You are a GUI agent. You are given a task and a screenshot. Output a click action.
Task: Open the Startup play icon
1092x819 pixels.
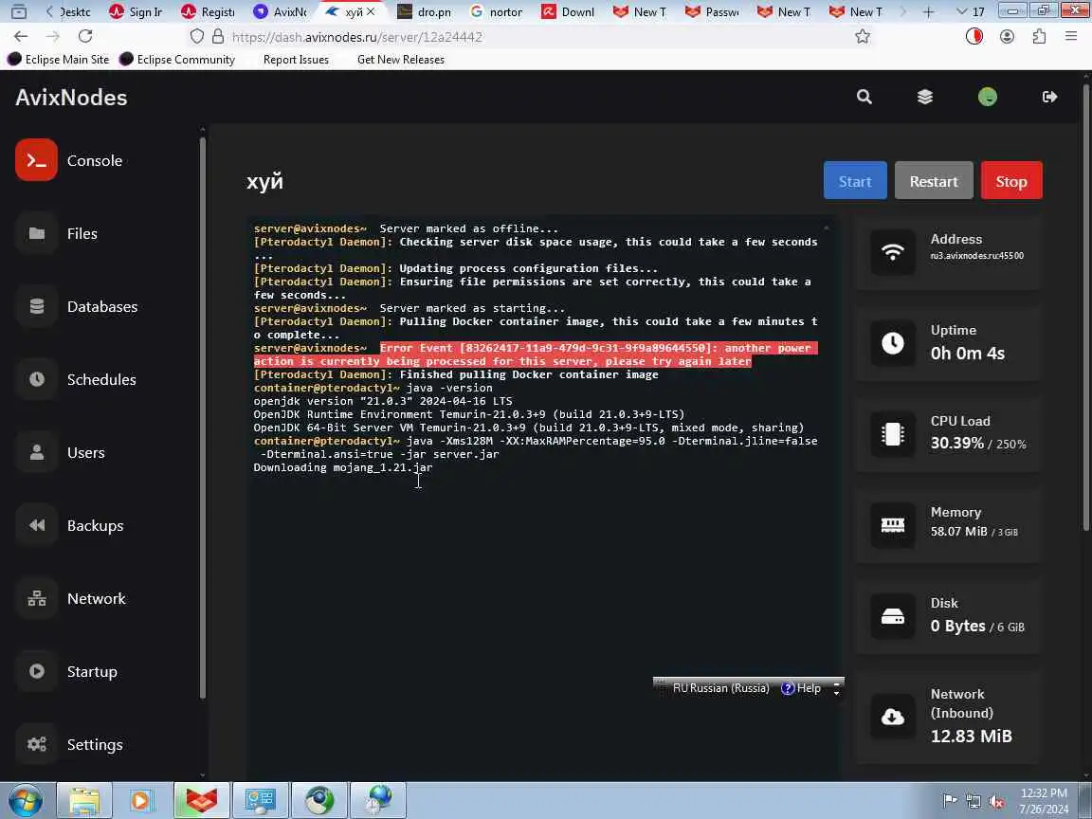pos(37,671)
